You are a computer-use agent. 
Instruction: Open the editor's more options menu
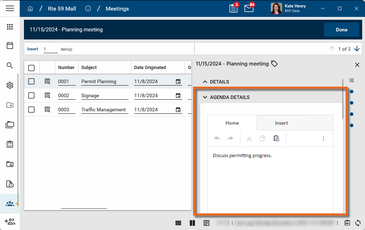pyautogui.click(x=323, y=138)
